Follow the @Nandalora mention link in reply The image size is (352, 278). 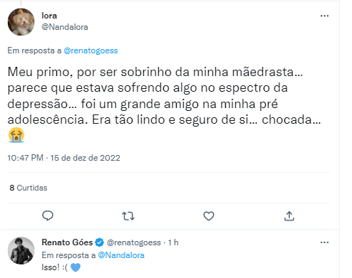tap(121, 255)
